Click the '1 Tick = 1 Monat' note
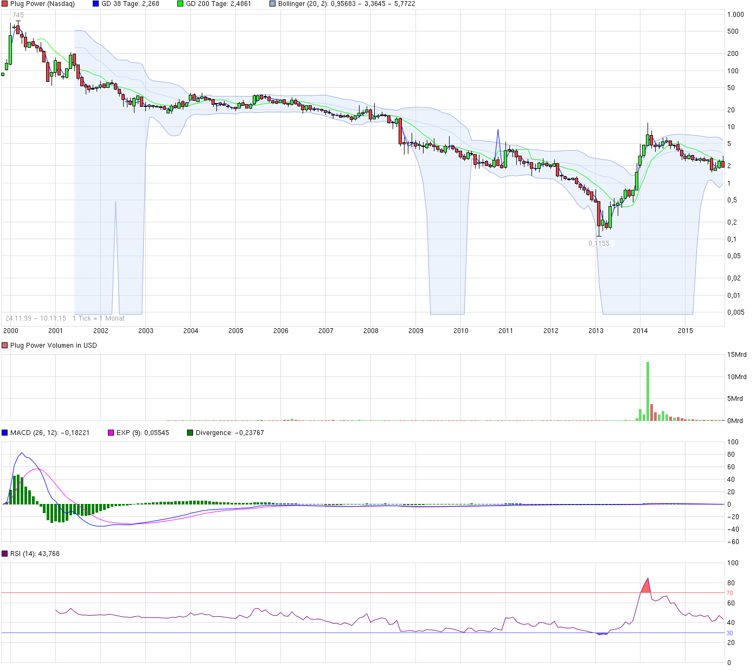 [x=99, y=318]
